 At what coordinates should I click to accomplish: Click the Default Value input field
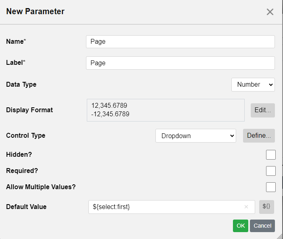click(172, 207)
